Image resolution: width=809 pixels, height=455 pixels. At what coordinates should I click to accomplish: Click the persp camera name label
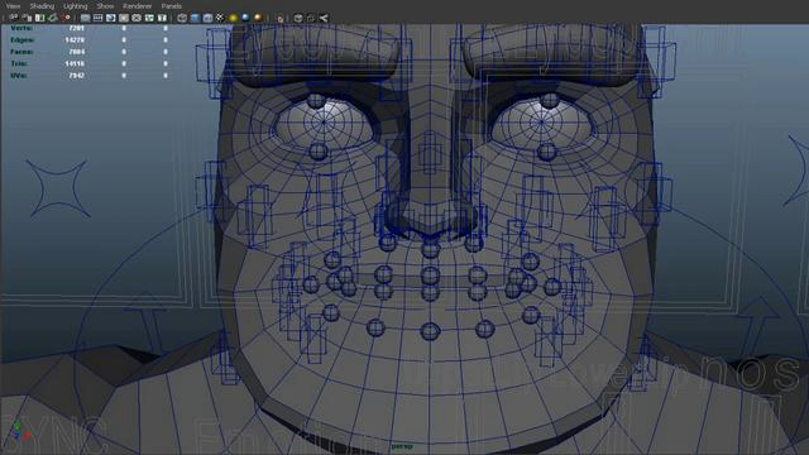(x=402, y=447)
